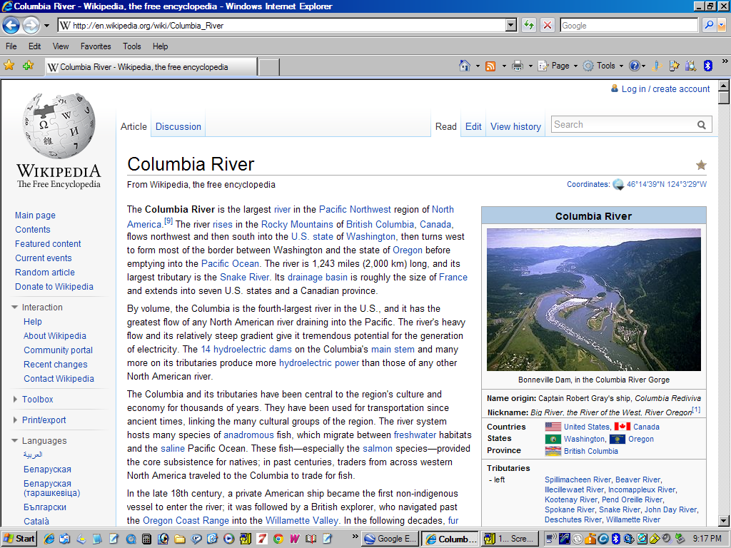Click the browser Back arrow button
The image size is (731, 548).
(11, 25)
